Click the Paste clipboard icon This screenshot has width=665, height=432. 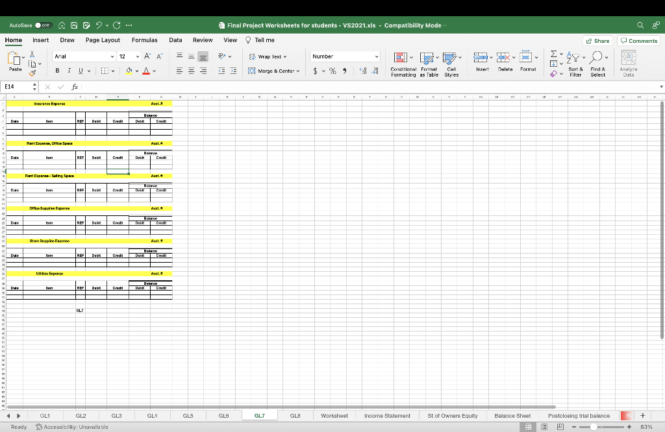click(14, 59)
